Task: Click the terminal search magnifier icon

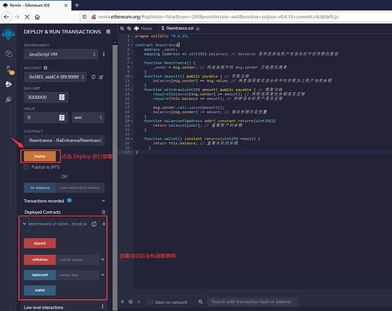Action: [201, 302]
